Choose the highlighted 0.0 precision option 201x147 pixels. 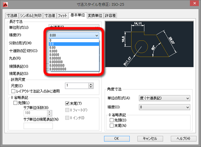point(74,44)
